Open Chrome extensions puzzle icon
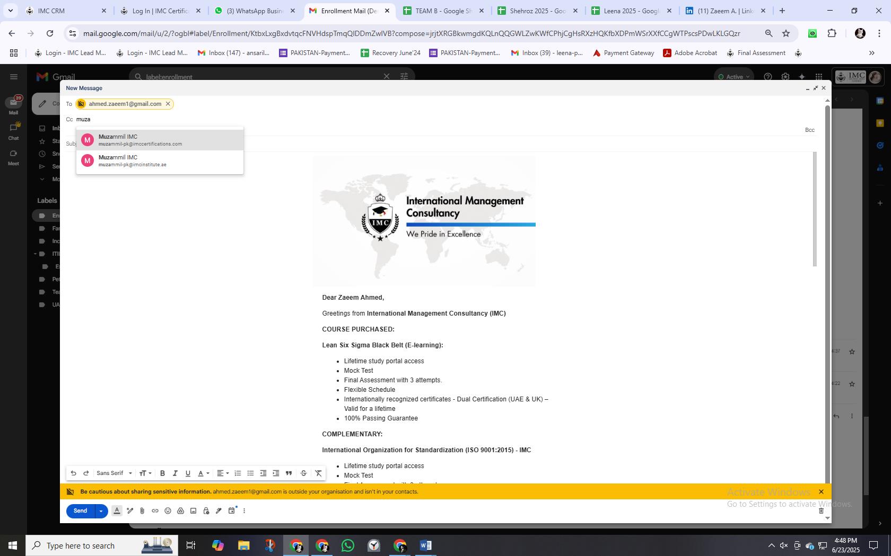Image resolution: width=891 pixels, height=556 pixels. 832,33
